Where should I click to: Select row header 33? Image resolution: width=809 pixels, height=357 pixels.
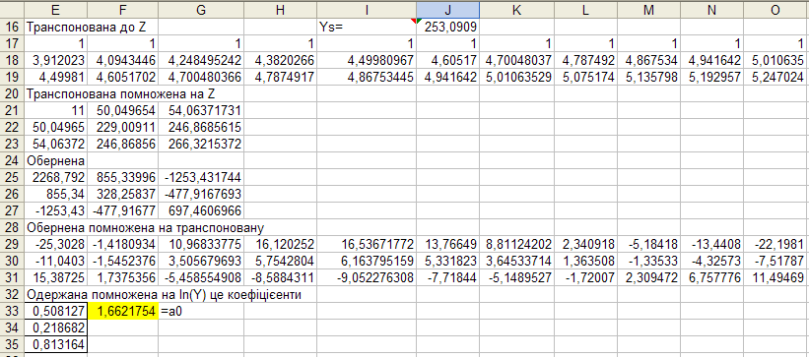(12, 311)
